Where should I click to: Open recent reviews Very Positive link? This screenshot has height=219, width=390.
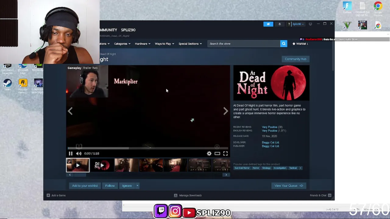click(x=269, y=127)
